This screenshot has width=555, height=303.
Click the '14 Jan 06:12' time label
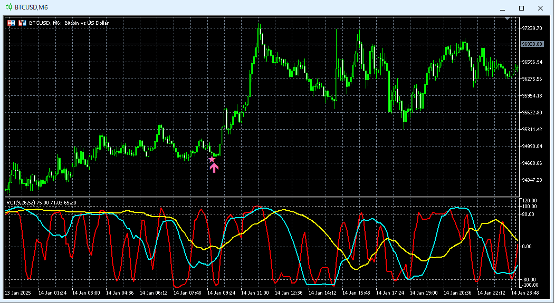pos(154,293)
